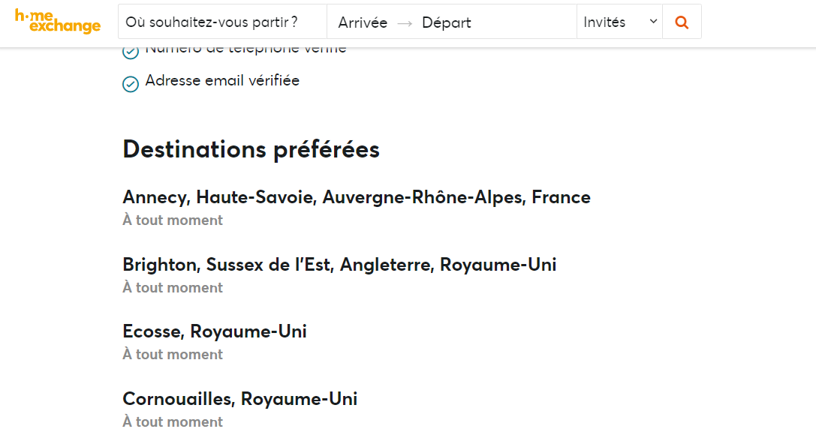Click the orange search magnifier icon
The width and height of the screenshot is (816, 444).
point(682,22)
